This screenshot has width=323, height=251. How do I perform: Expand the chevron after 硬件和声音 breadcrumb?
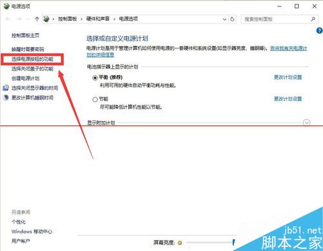pos(114,19)
